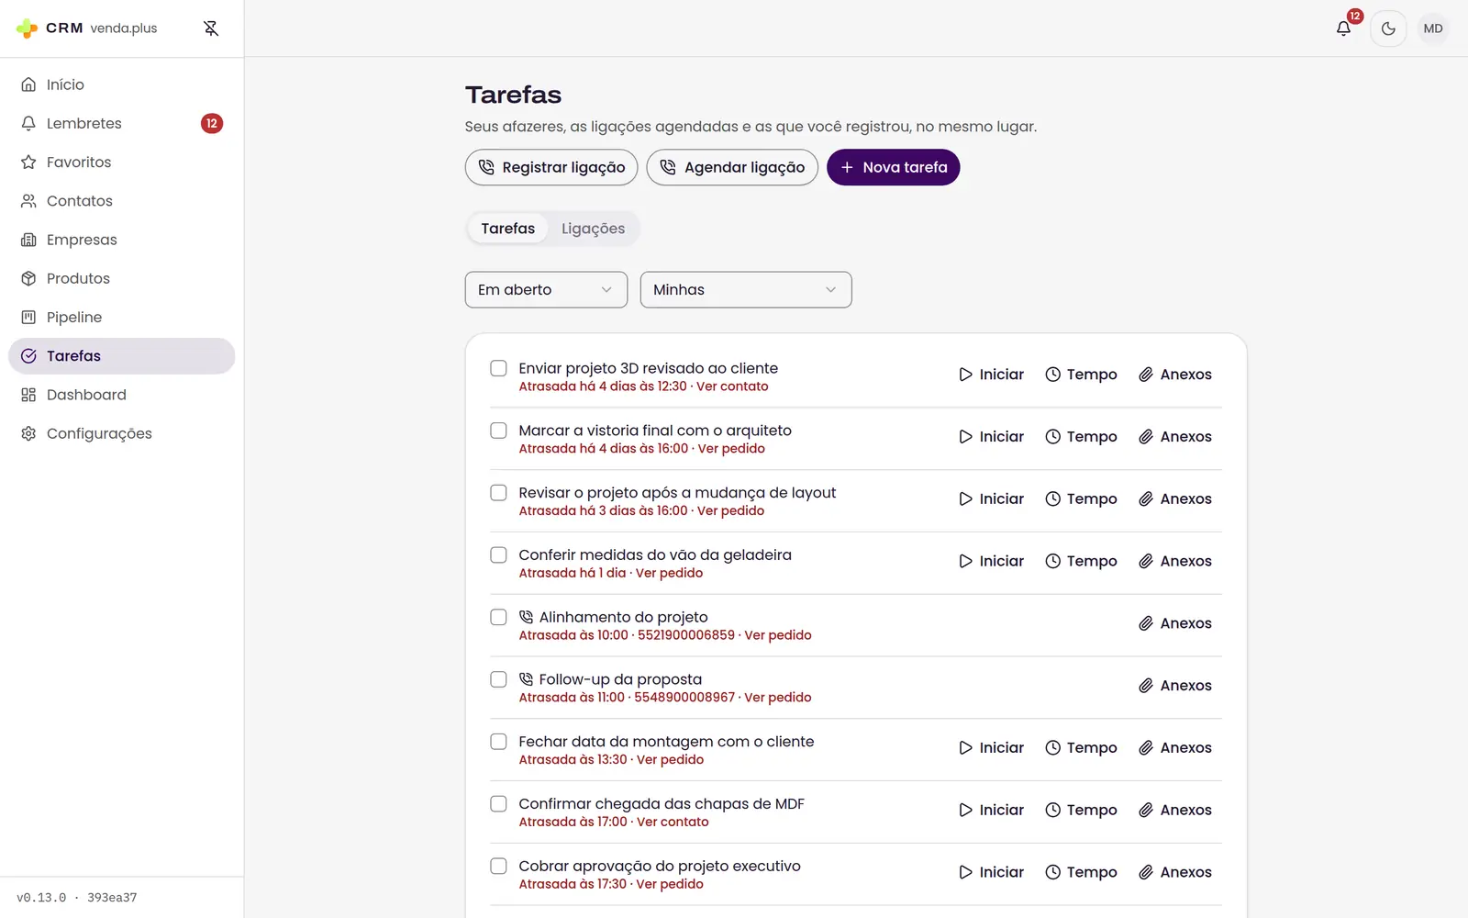Open Ver contato link under Enviar projeto 3D
1468x918 pixels.
click(x=732, y=386)
